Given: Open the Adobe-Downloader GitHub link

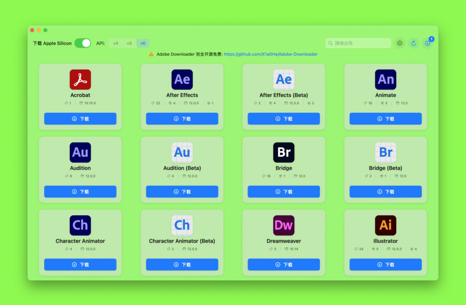Looking at the screenshot, I should [270, 54].
